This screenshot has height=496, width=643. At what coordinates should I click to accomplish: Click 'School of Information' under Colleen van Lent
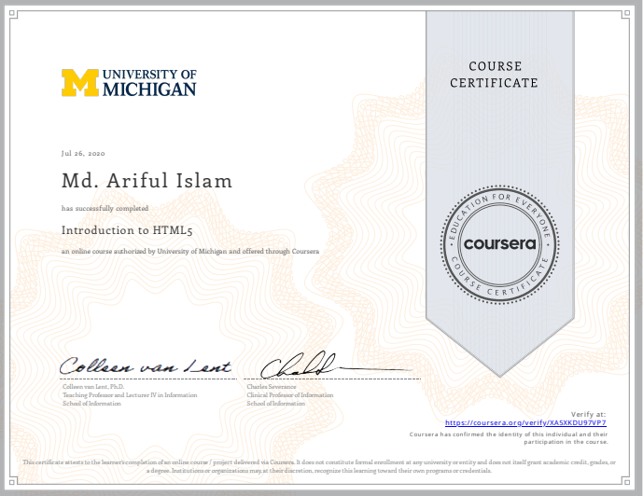(91, 404)
